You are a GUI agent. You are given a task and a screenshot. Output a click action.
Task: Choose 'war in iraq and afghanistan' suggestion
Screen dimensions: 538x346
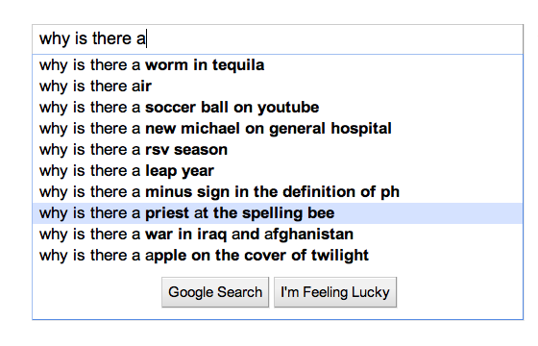point(278,235)
